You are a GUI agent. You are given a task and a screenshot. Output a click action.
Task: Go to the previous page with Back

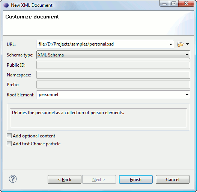pyautogui.click(x=65, y=180)
